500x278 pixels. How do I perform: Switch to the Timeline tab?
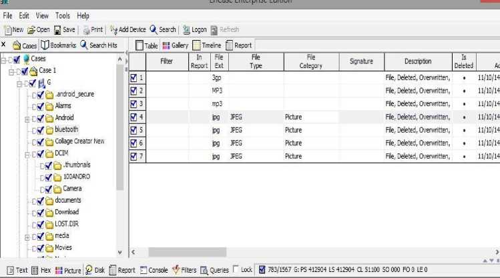point(207,45)
